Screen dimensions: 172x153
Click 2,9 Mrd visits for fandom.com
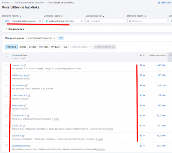point(162,85)
